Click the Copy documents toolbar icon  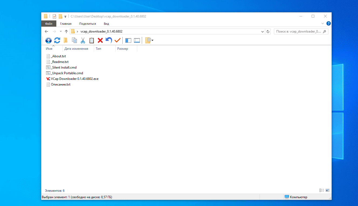point(74,40)
